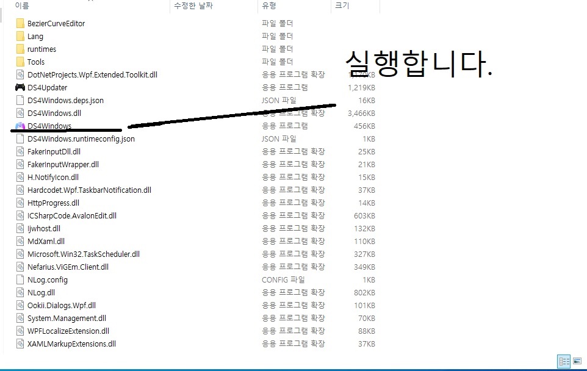The width and height of the screenshot is (587, 371).
Task: Sort by the 이름 column header
Action: pyautogui.click(x=22, y=5)
